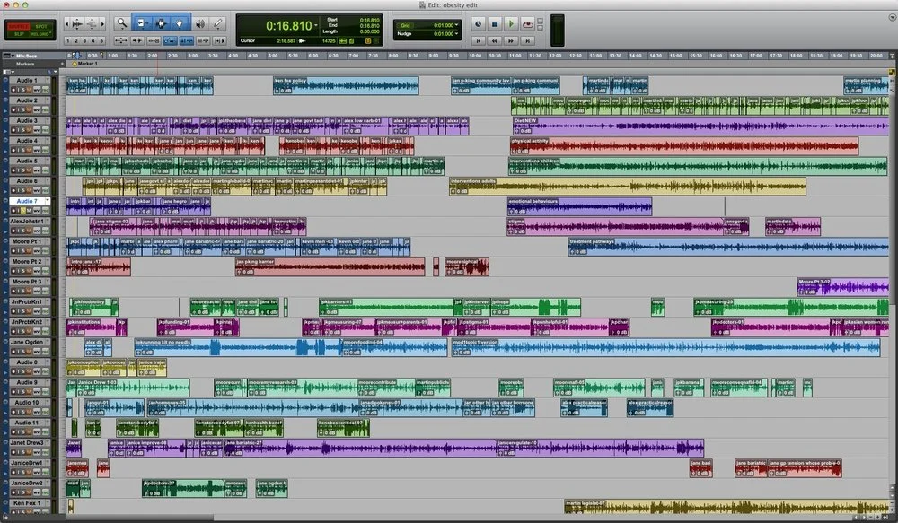This screenshot has height=523, width=898.
Task: Select the Jane Ogden track name
Action: tap(27, 342)
